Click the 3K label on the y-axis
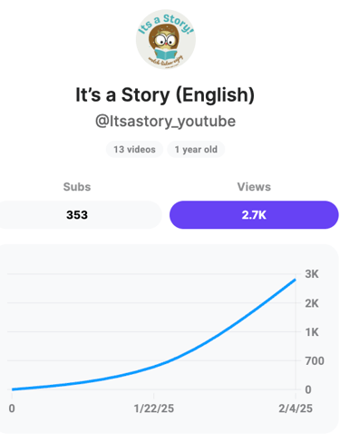The image size is (340, 443). tap(312, 274)
